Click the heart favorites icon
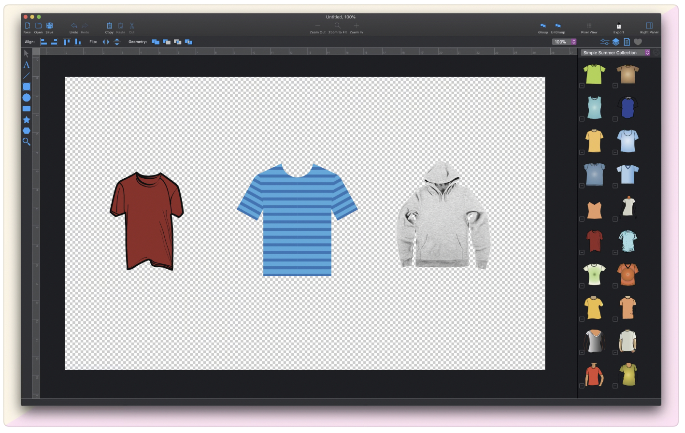Viewport: 685px width, 433px height. point(638,42)
